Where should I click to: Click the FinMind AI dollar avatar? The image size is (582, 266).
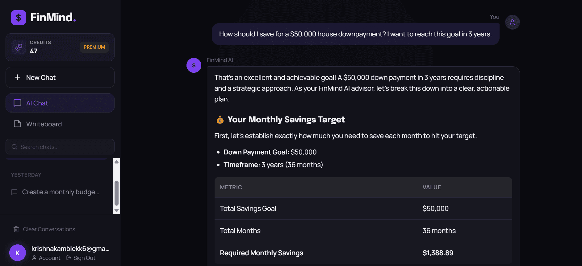coord(194,65)
